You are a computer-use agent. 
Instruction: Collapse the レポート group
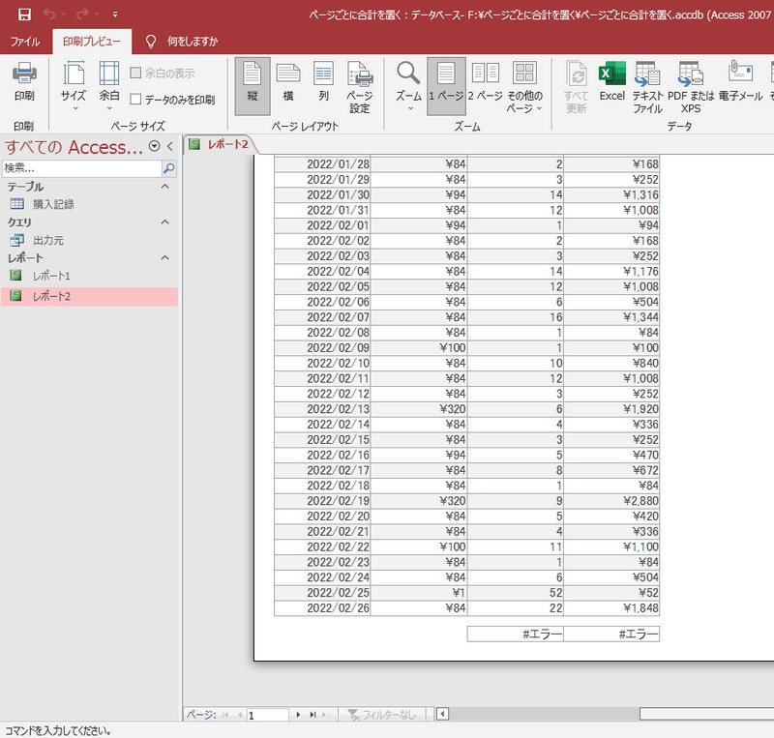[x=165, y=257]
